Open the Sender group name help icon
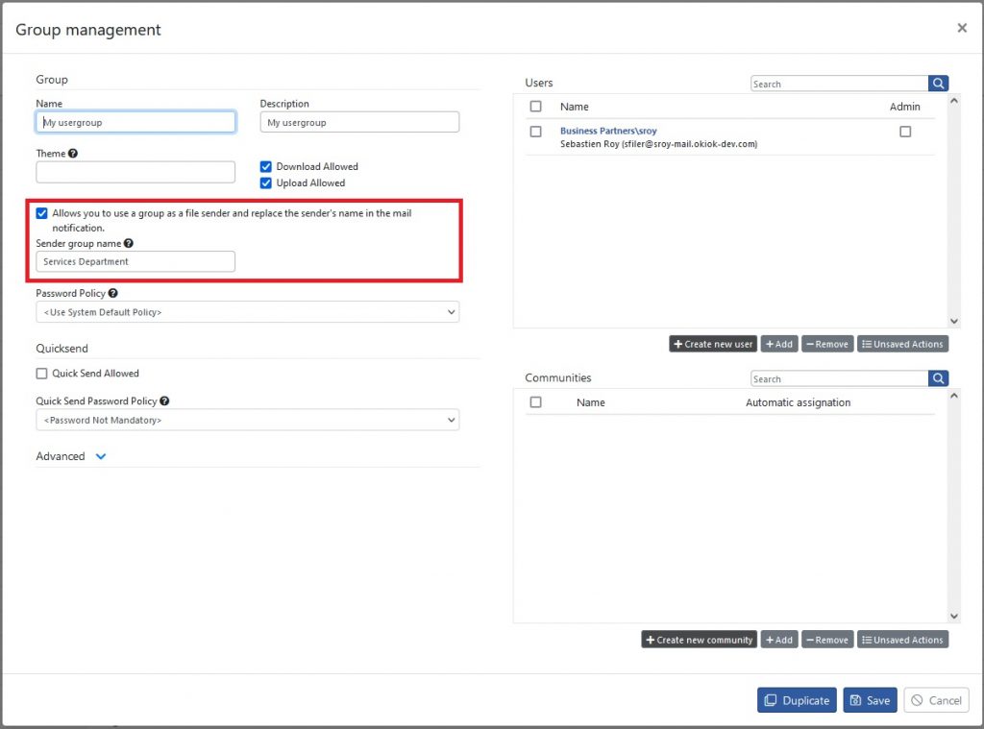984x729 pixels. tap(129, 243)
